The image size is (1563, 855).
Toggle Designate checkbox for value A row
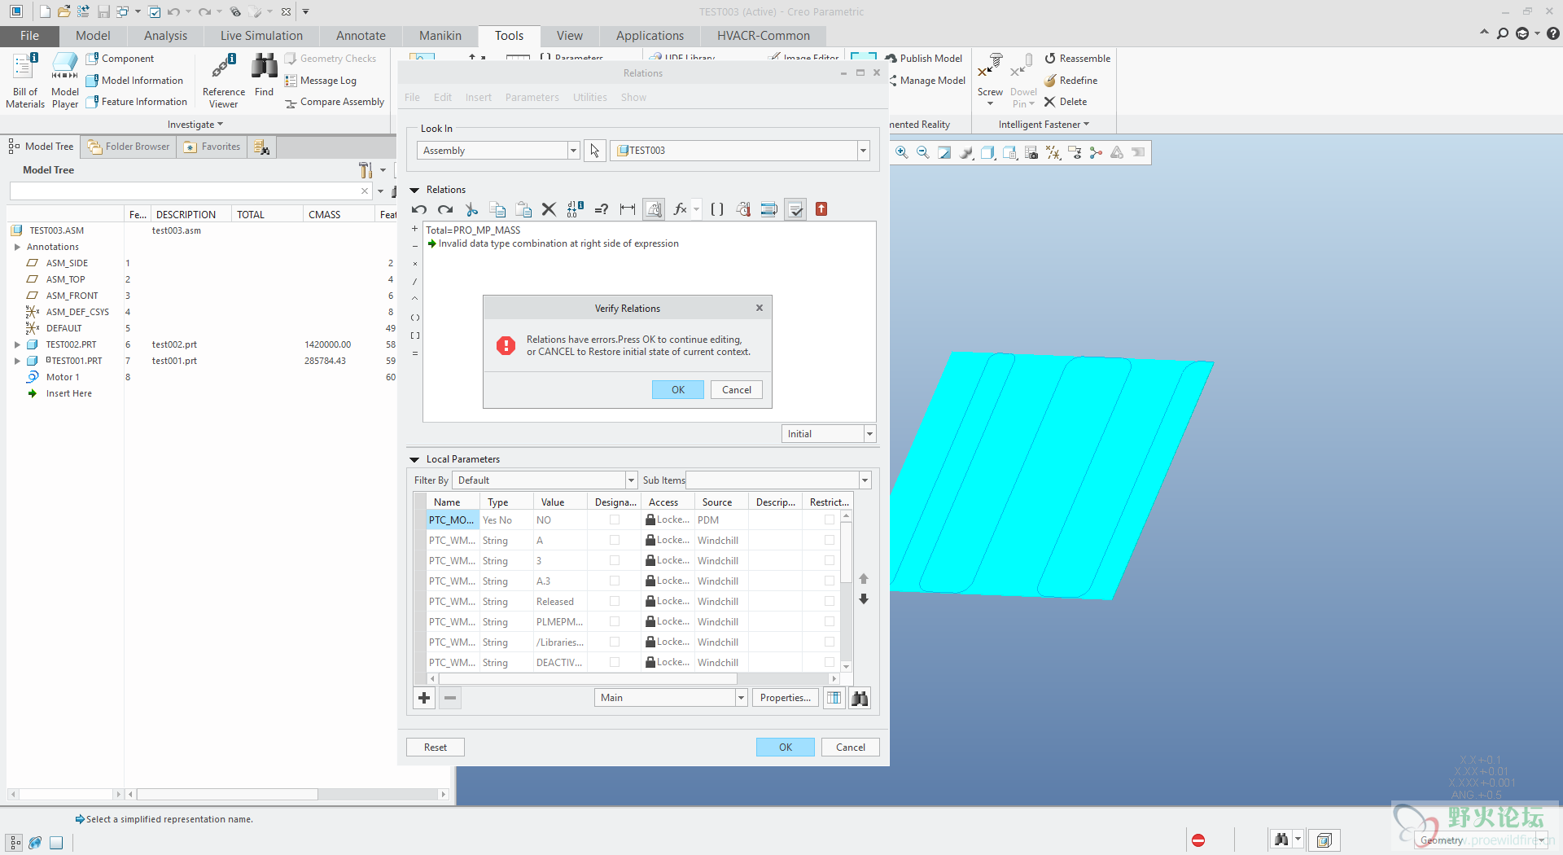click(x=615, y=540)
